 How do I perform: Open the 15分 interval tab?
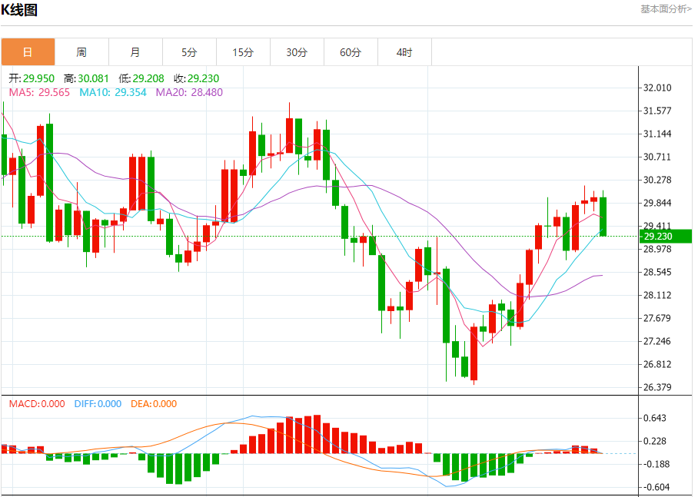(x=244, y=52)
